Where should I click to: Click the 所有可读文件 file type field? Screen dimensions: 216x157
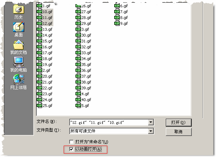coord(109,131)
